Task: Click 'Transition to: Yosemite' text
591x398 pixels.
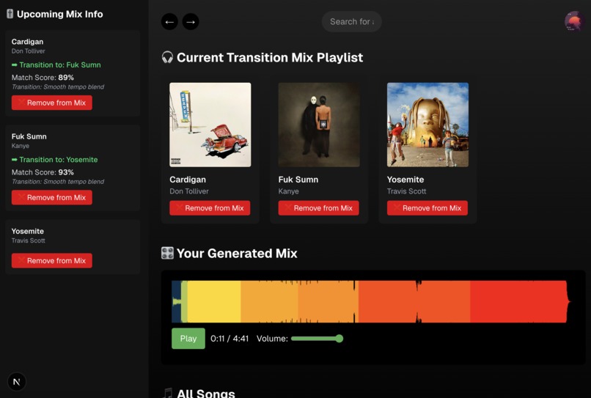Action: pos(59,160)
